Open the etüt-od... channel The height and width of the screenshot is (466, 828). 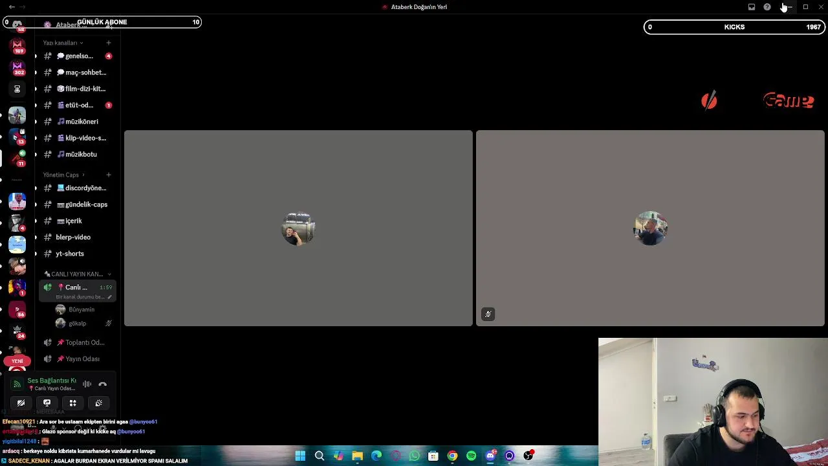pyautogui.click(x=78, y=105)
